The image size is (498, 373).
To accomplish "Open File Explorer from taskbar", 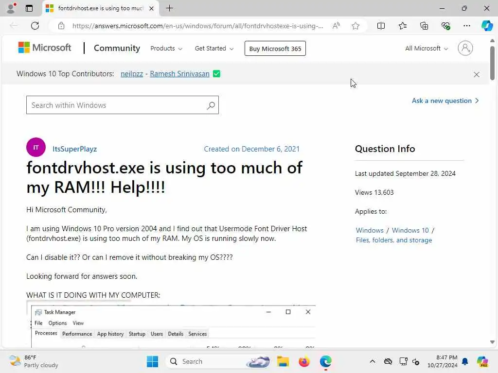I will 283,361.
